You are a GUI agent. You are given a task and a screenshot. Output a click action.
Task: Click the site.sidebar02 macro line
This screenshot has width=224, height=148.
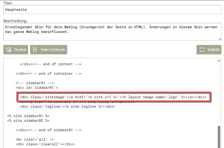tap(29, 120)
